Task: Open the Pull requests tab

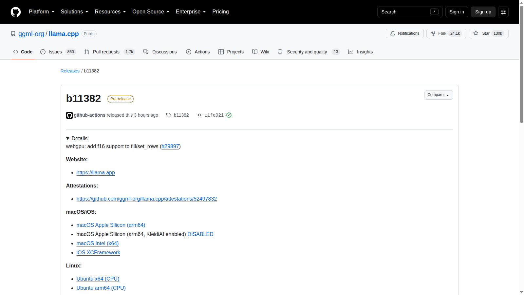Action: [x=109, y=52]
